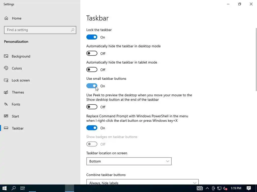Click the search magnifier in Find a setting
This screenshot has width=257, height=192.
point(73,30)
